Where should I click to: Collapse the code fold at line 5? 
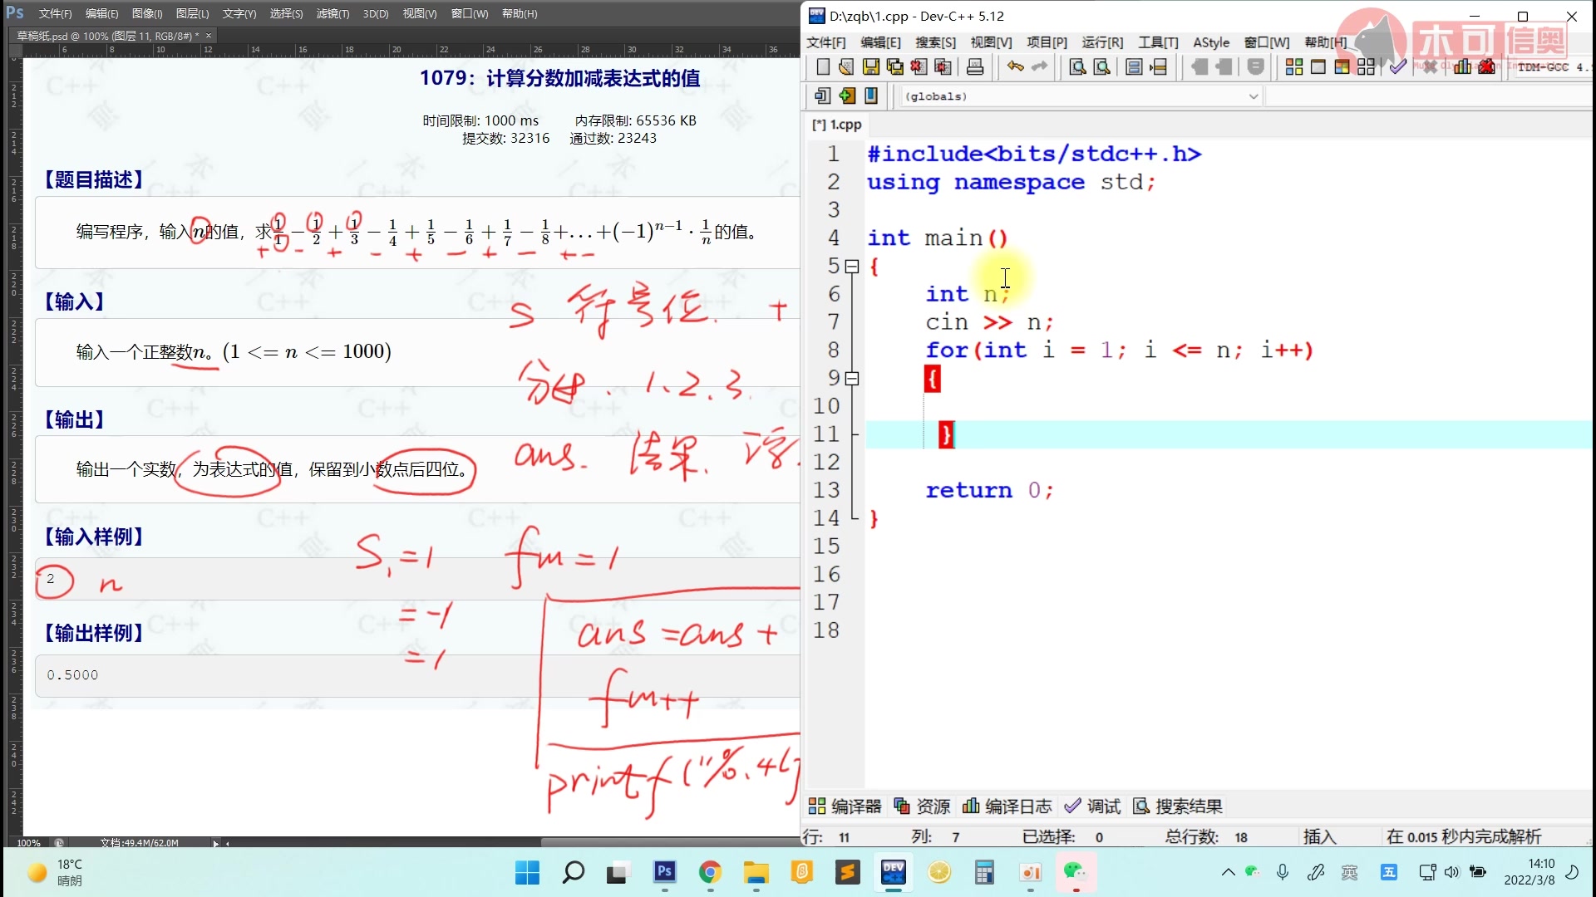point(851,267)
